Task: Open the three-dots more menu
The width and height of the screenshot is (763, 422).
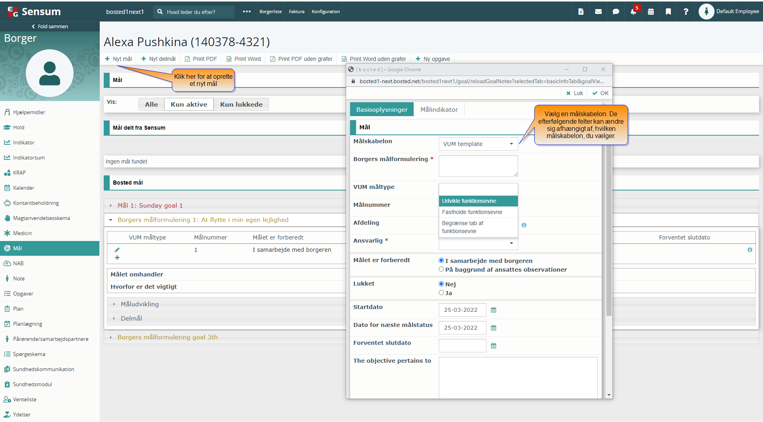Action: [247, 12]
